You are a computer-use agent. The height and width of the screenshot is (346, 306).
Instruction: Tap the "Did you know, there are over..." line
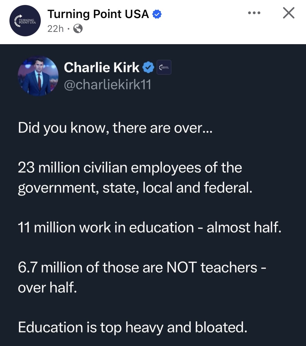coord(115,128)
